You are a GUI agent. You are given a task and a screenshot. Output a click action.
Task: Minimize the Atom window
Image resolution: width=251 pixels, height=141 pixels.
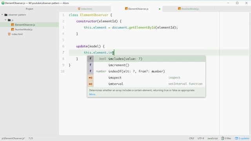coord(228,3)
